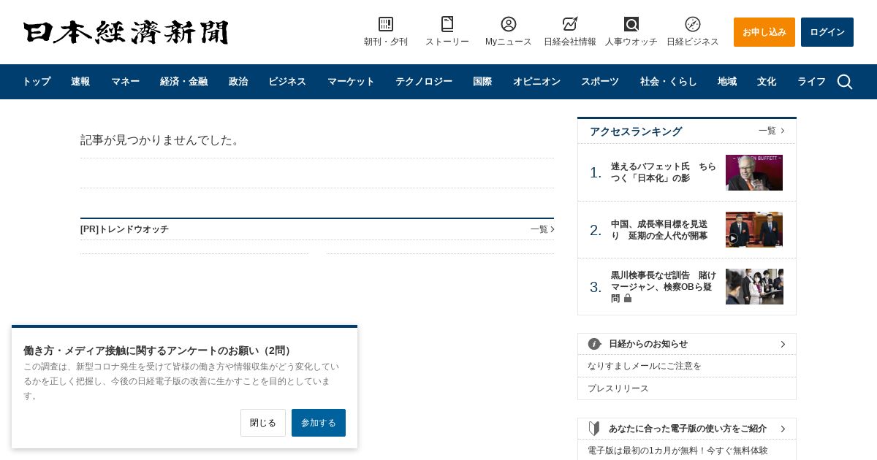Open the article 黒川検事長なぜ訓告
The width and height of the screenshot is (877, 460).
tap(664, 287)
